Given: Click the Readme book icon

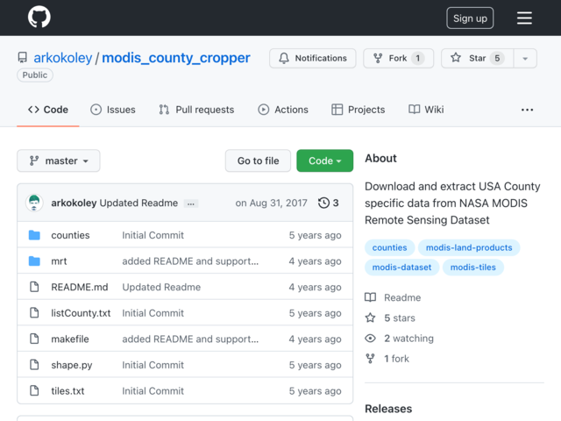Looking at the screenshot, I should pyautogui.click(x=370, y=297).
